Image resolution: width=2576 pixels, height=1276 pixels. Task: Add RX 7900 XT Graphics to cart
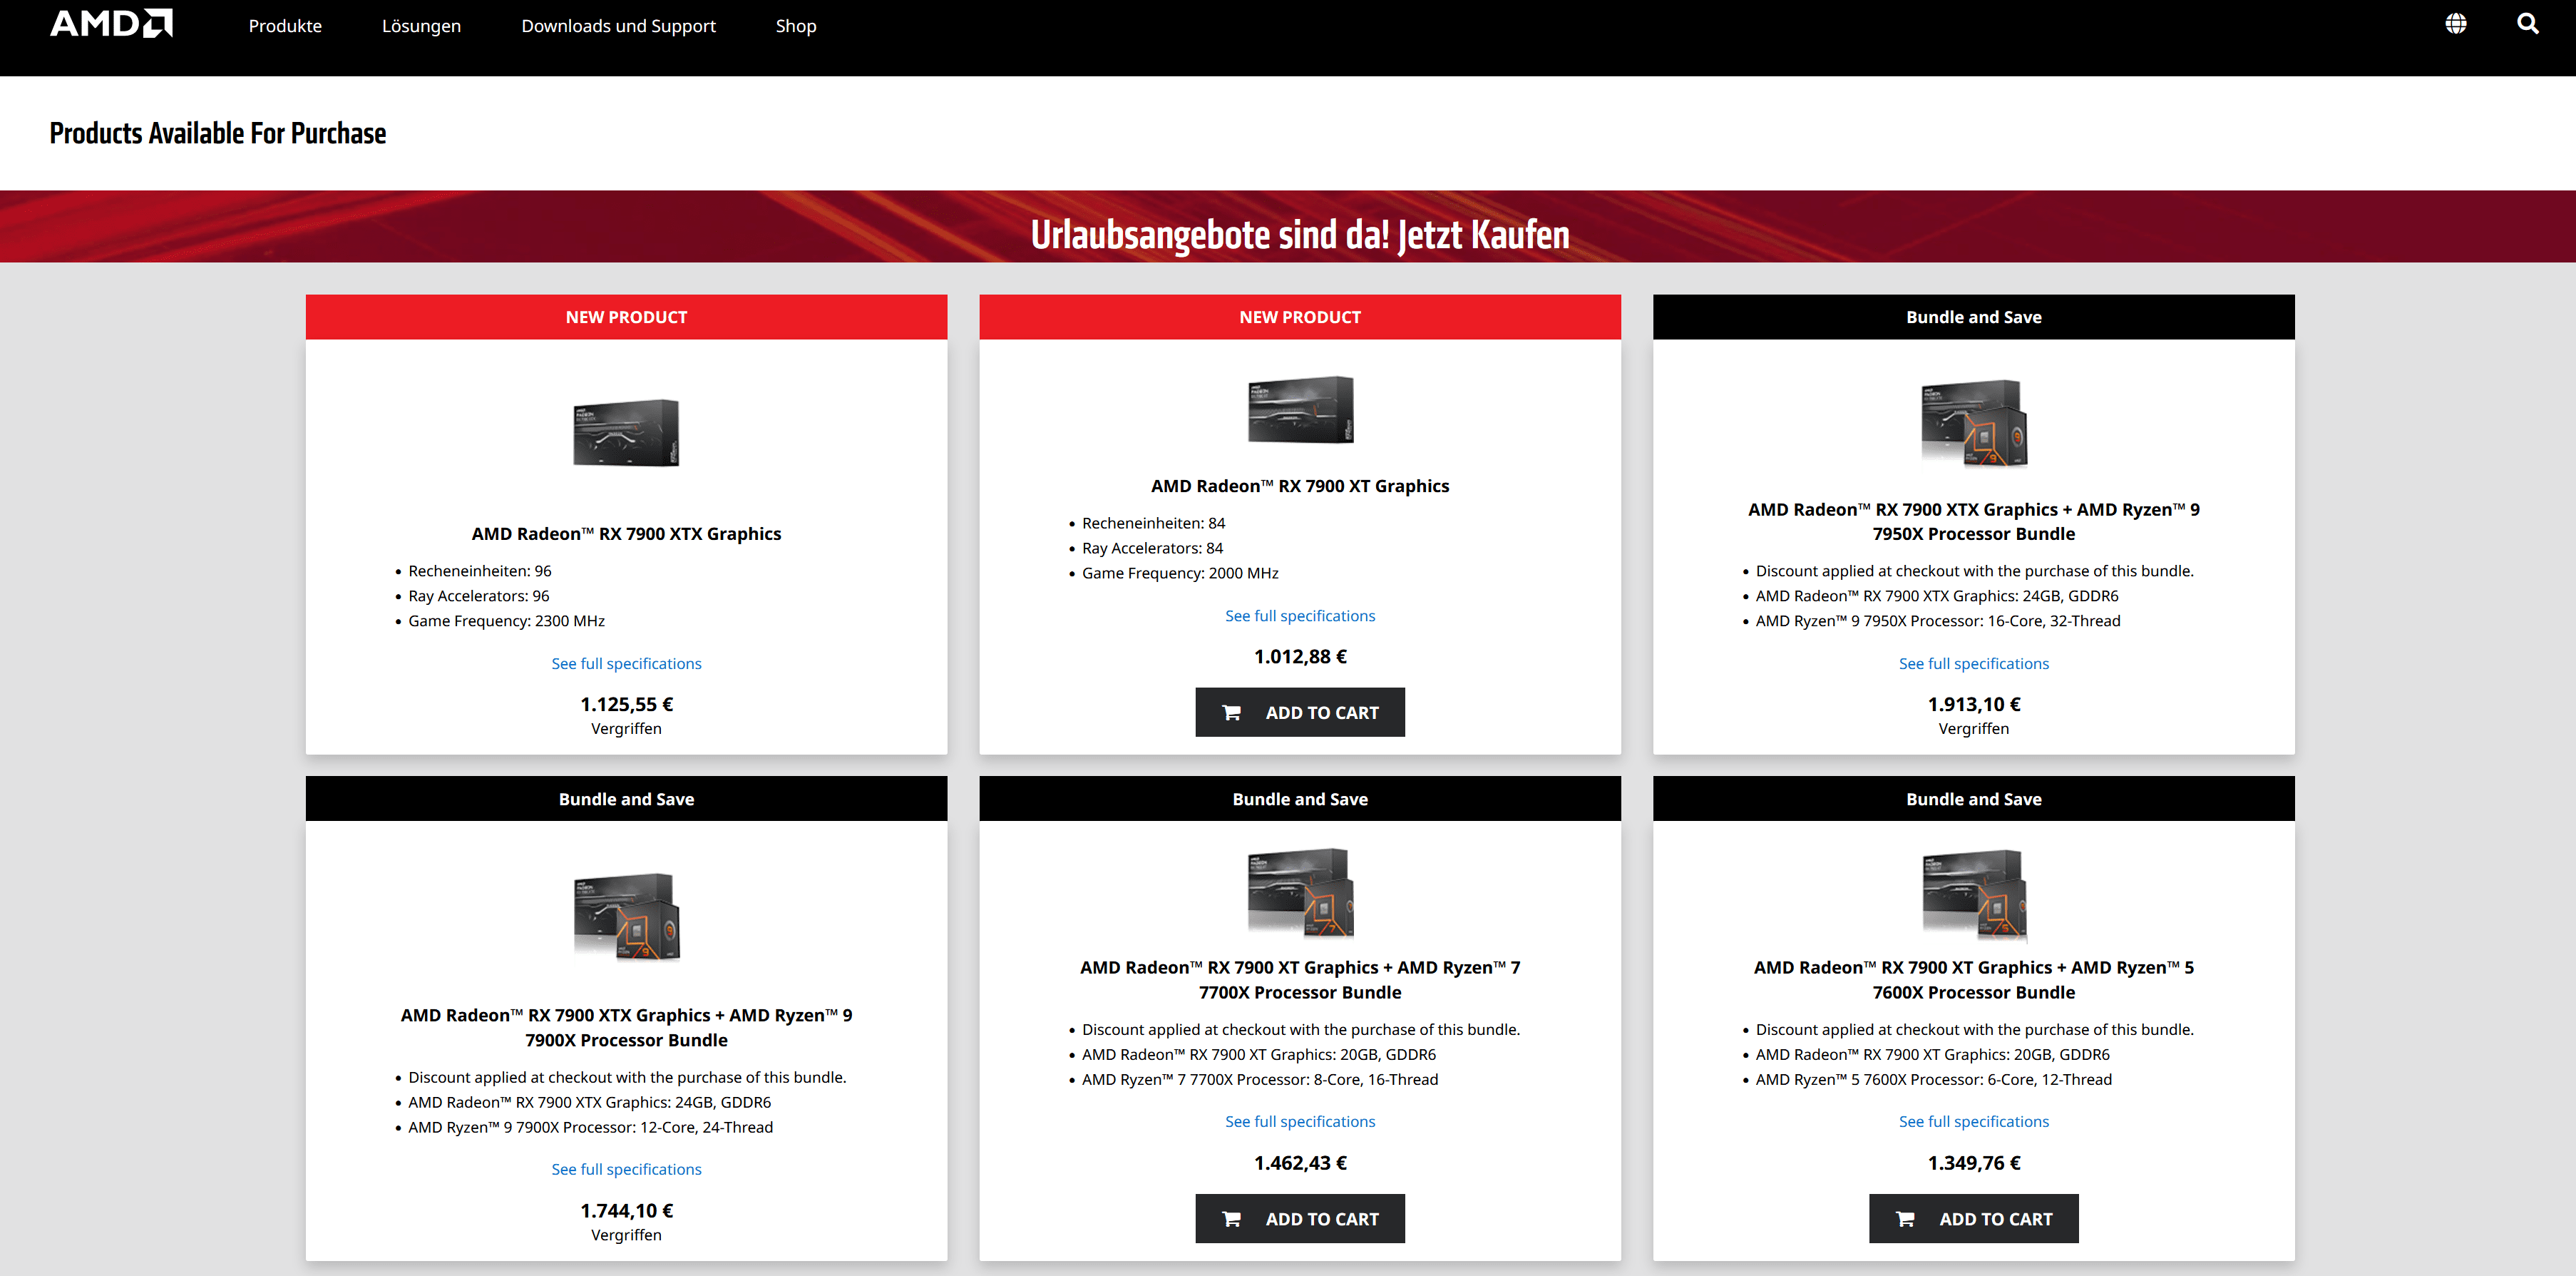[1299, 712]
